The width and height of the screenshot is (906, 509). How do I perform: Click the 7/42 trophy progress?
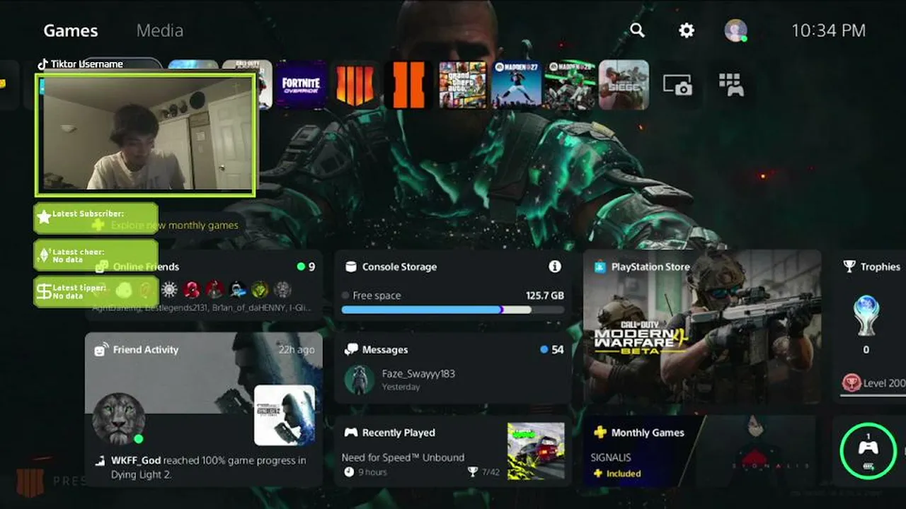(x=491, y=472)
